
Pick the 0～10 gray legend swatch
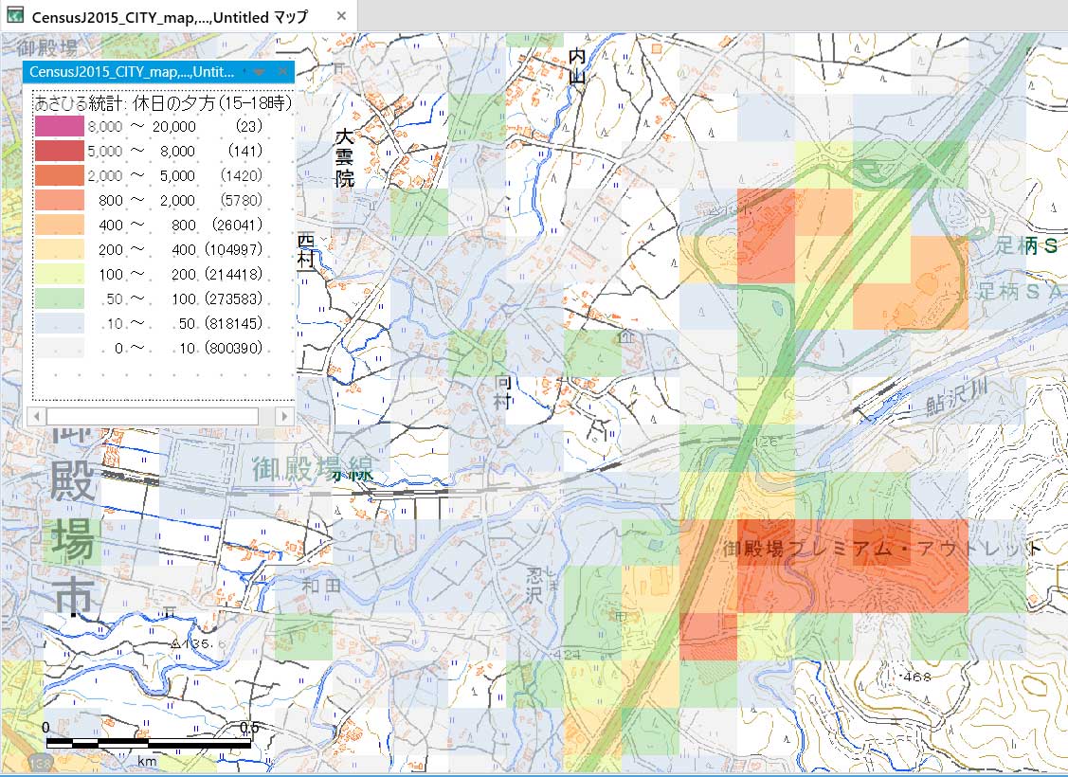[59, 348]
